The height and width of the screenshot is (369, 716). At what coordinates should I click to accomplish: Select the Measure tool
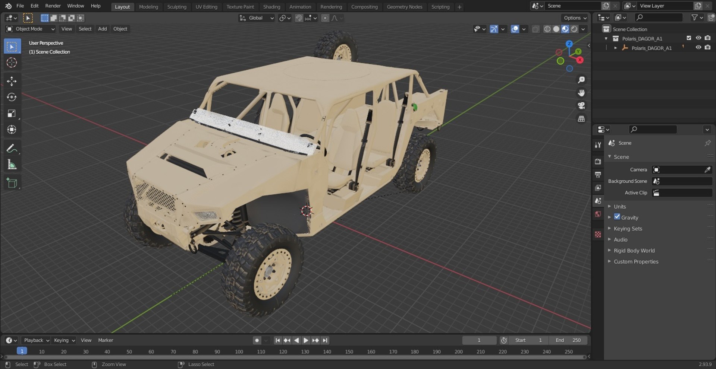click(12, 164)
